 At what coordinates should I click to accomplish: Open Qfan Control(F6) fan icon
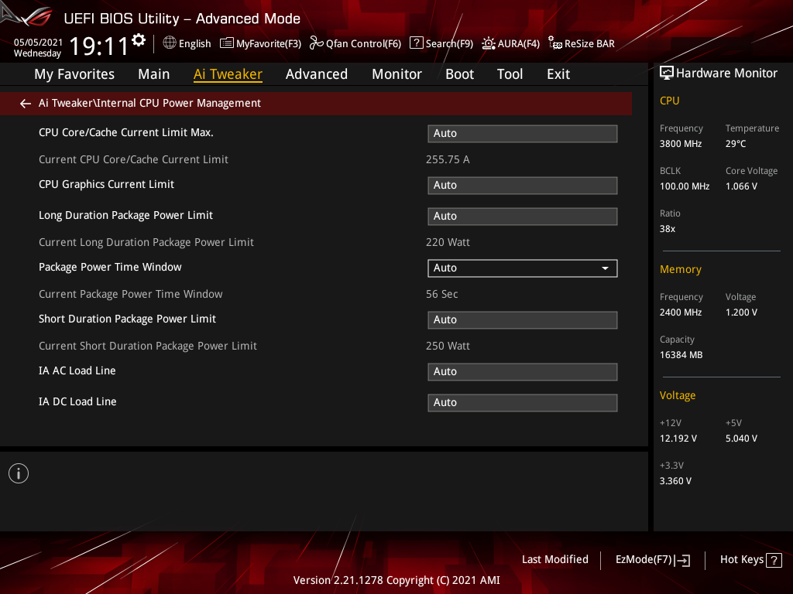click(316, 43)
